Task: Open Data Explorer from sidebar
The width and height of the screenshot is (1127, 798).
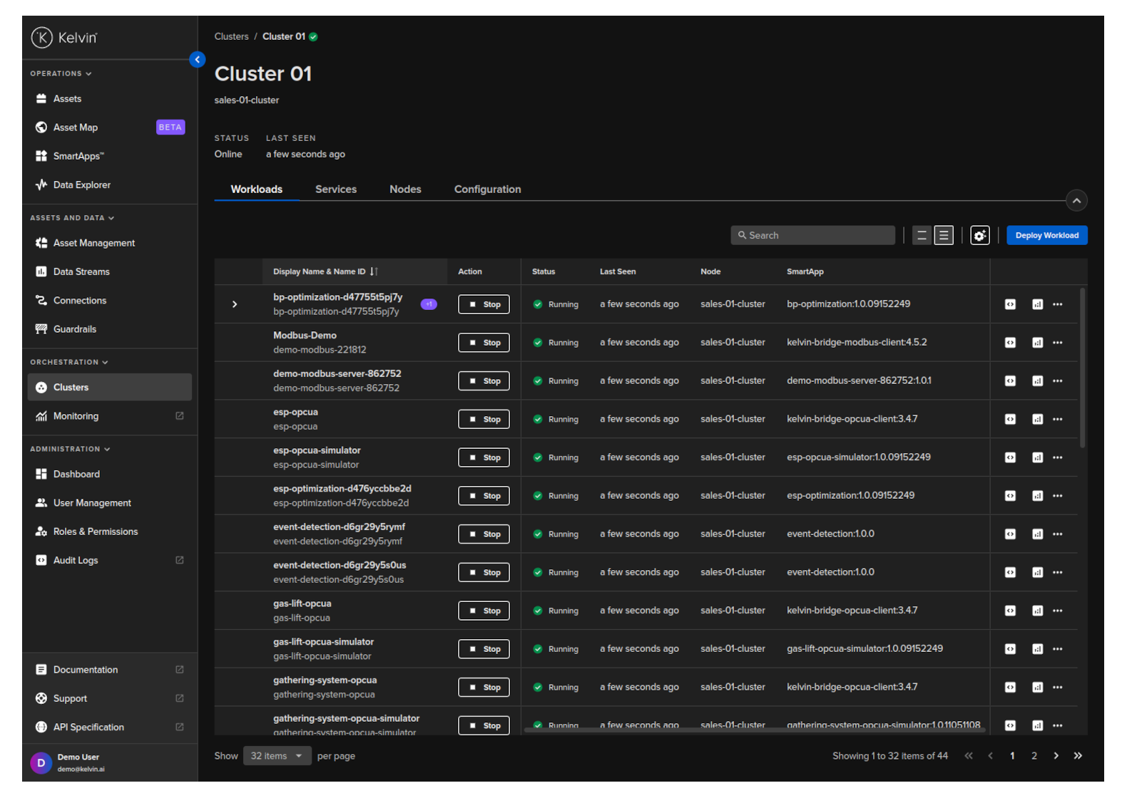Action: click(x=81, y=185)
